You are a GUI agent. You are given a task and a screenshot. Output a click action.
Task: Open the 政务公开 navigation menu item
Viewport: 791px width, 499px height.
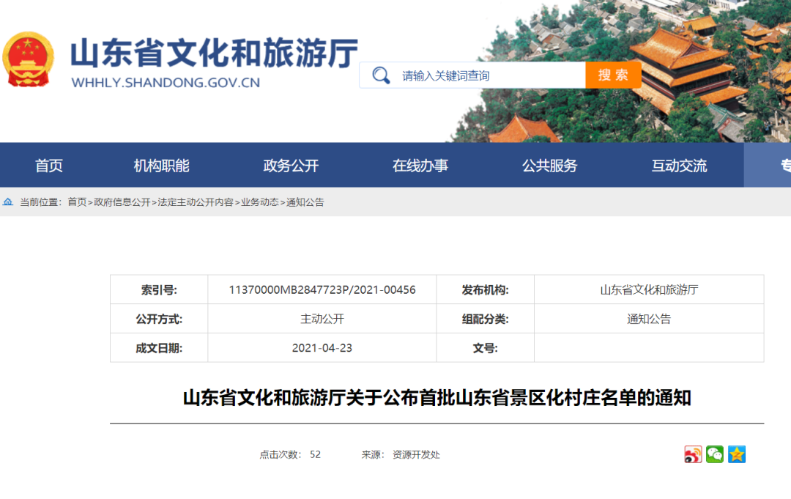pyautogui.click(x=291, y=166)
